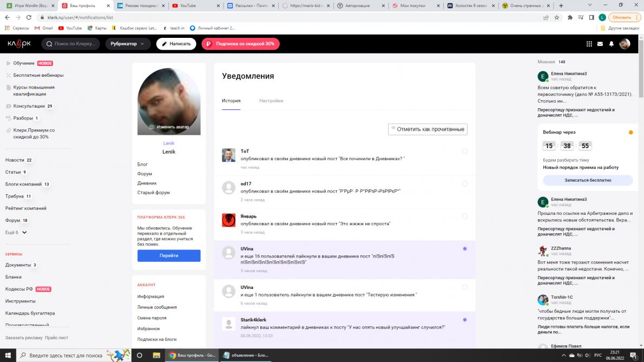
Task: Open the Личные сообщения account link
Action: 157,307
